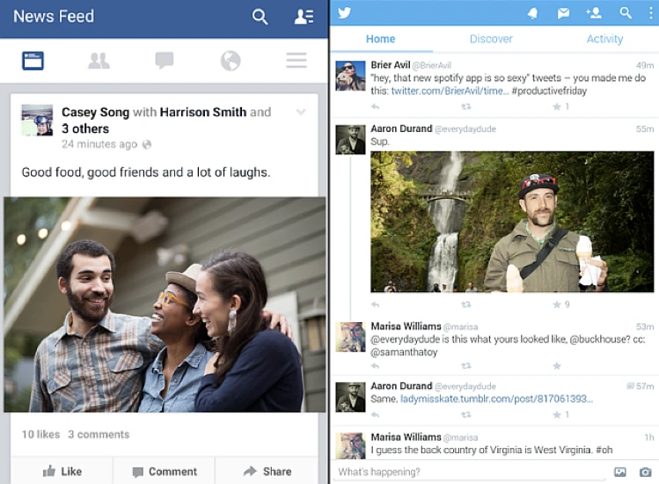Click What's happening compose field

[470, 472]
